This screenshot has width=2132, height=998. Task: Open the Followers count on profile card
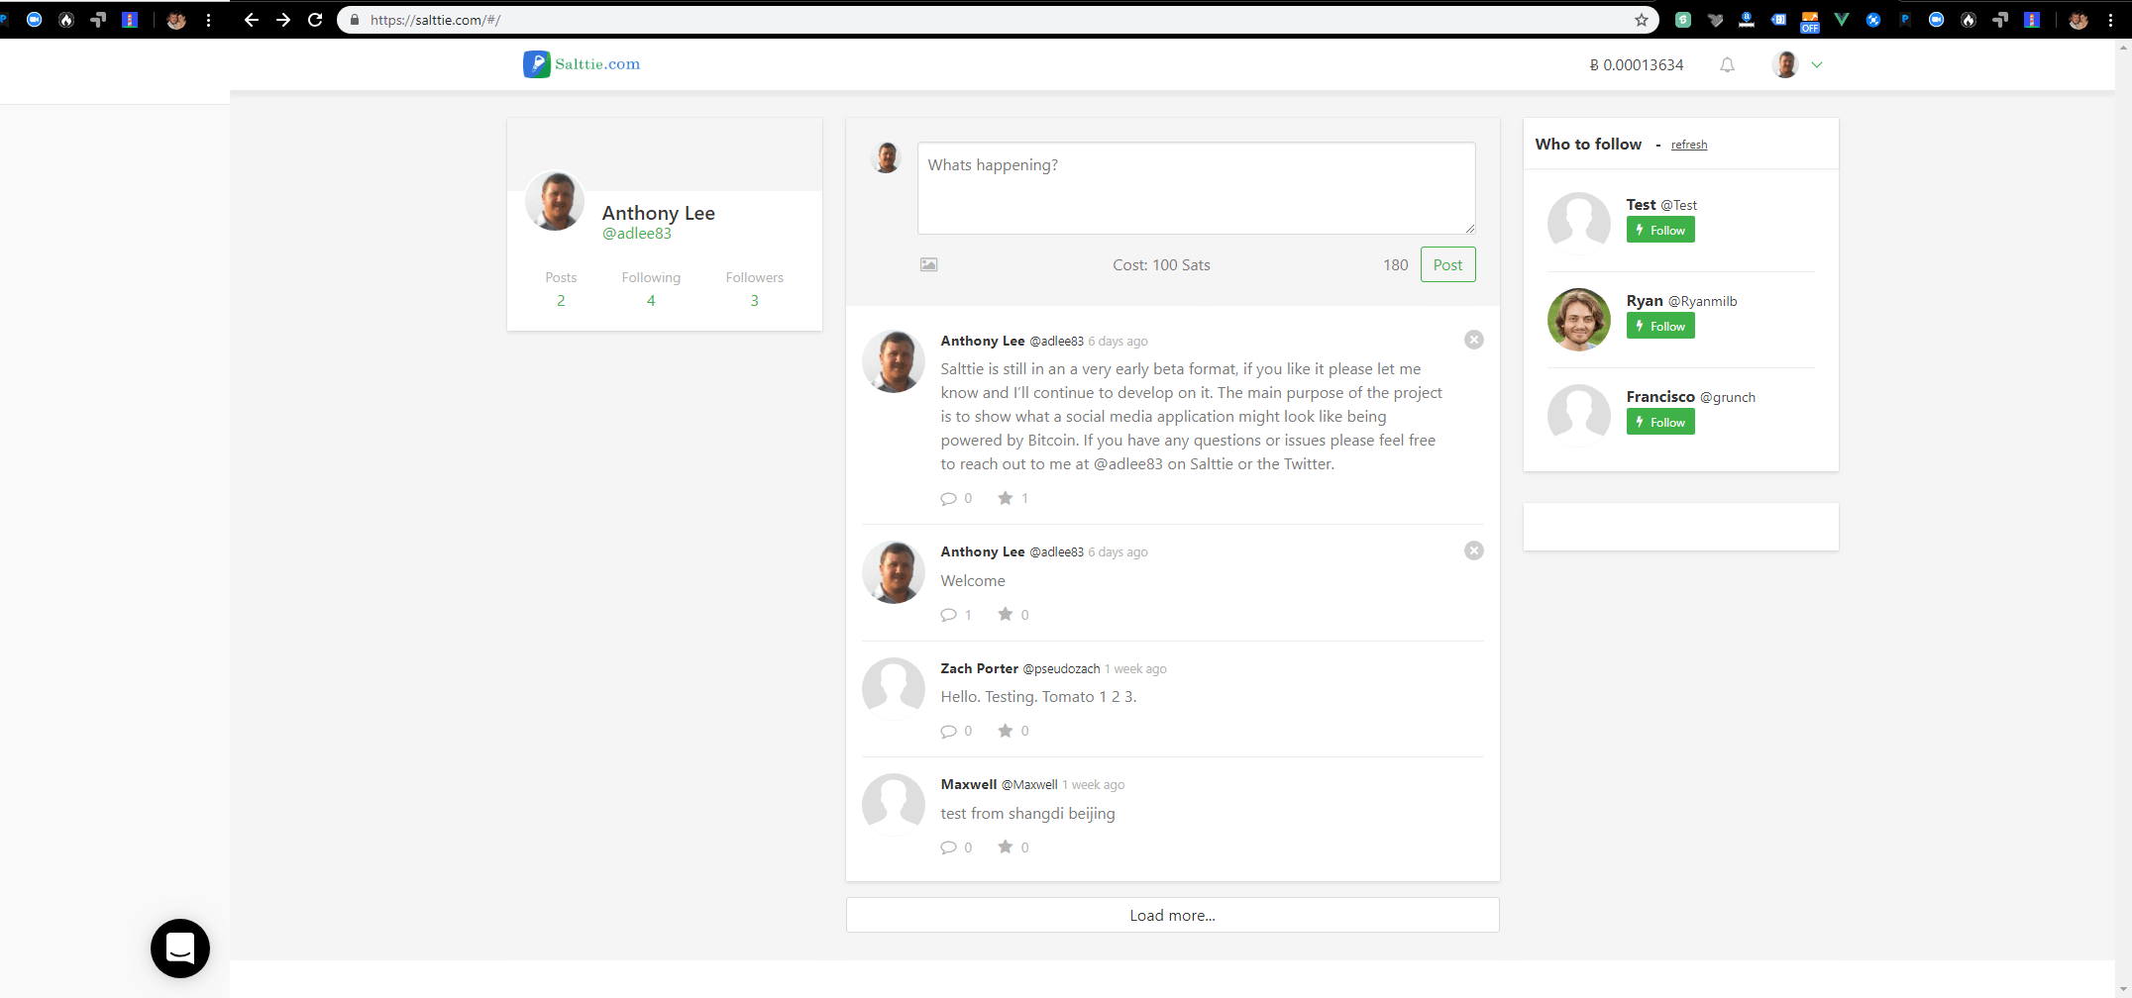point(755,301)
